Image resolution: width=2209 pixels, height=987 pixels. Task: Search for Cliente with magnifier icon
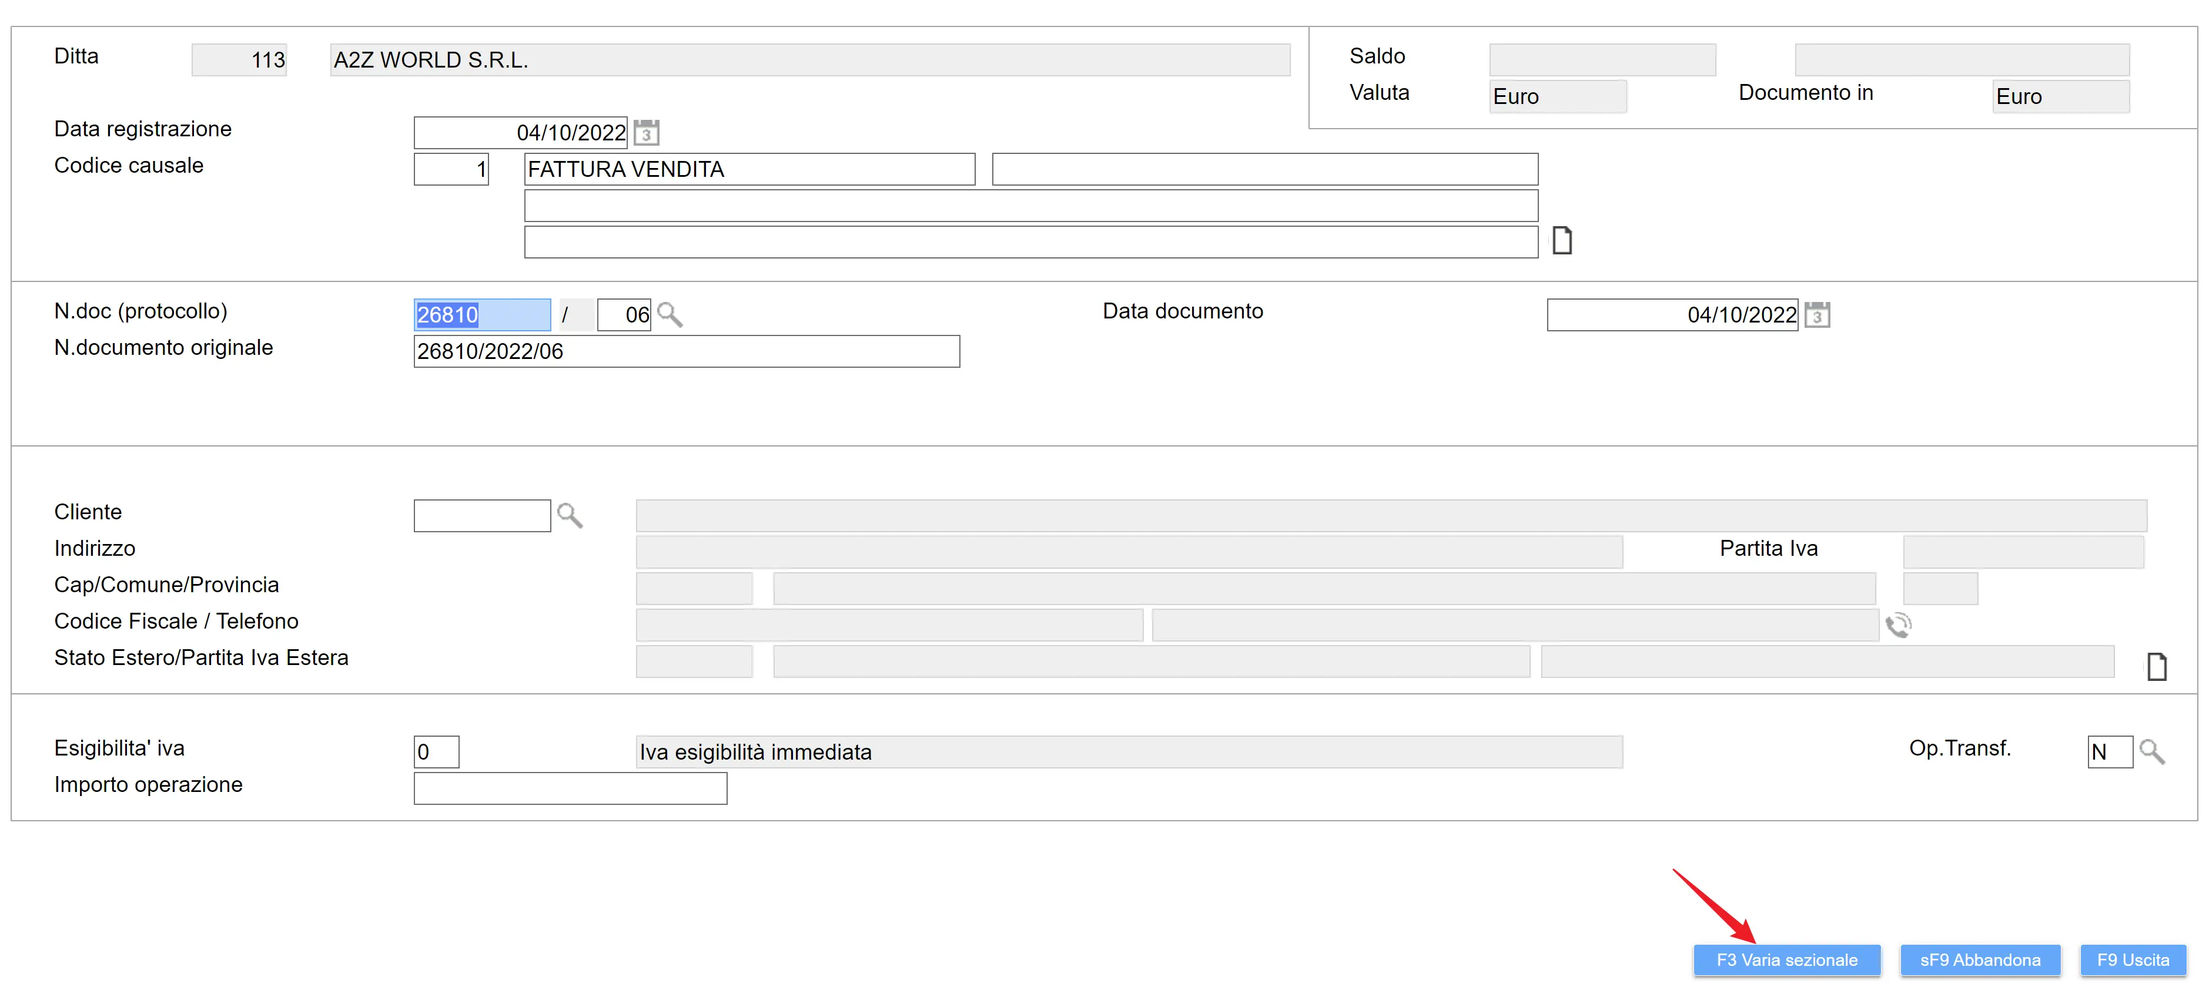click(x=570, y=515)
